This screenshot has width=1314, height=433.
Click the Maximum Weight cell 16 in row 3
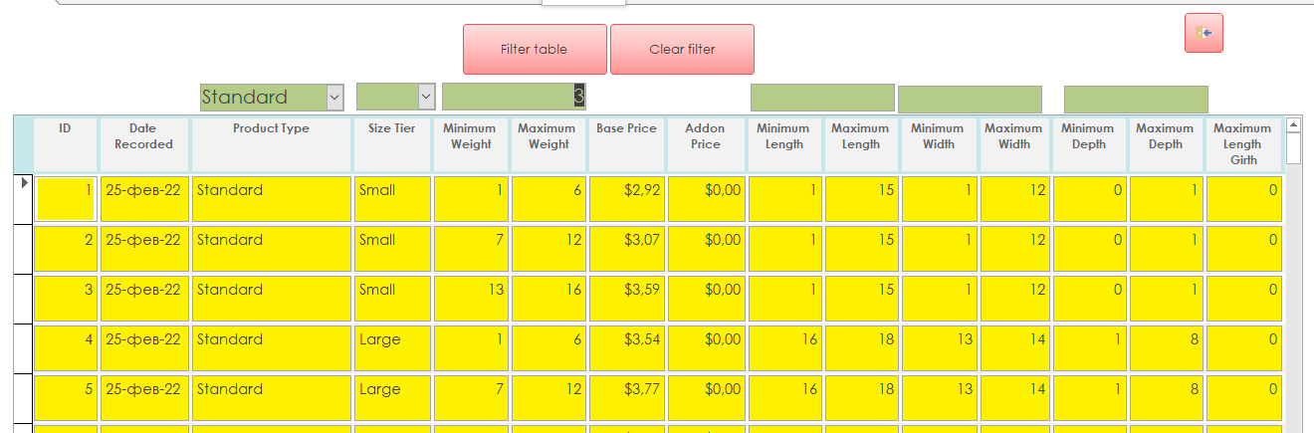(x=549, y=299)
